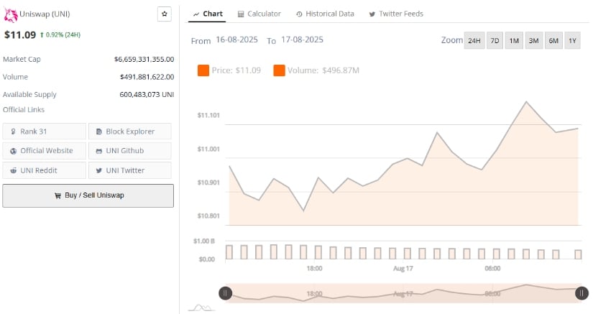Switch to the Calculator tab
Image resolution: width=593 pixels, height=314 pixels.
click(259, 14)
